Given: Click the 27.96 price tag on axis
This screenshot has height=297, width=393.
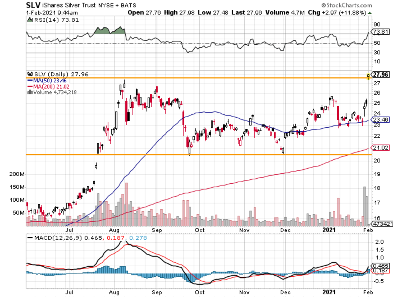Looking at the screenshot, I should tap(380, 74).
